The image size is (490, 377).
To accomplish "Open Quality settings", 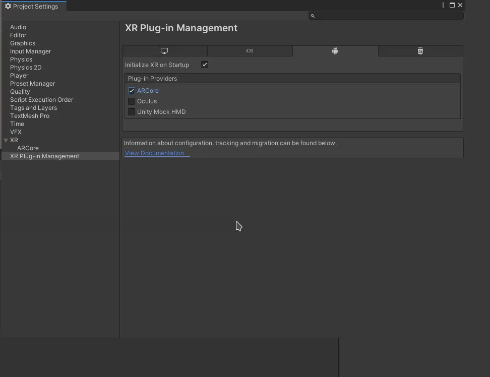I will (x=20, y=92).
